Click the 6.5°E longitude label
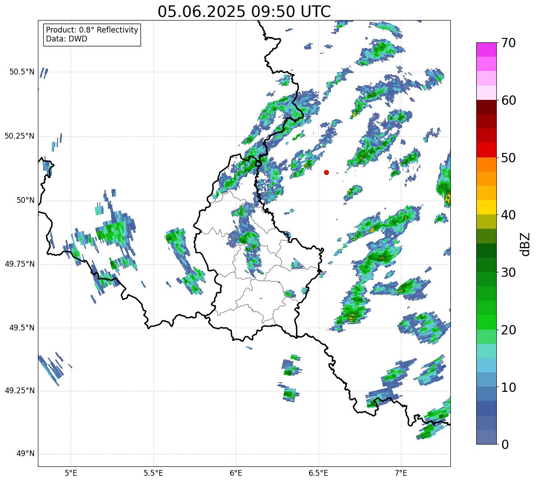Image resolution: width=536 pixels, height=482 pixels. click(318, 473)
